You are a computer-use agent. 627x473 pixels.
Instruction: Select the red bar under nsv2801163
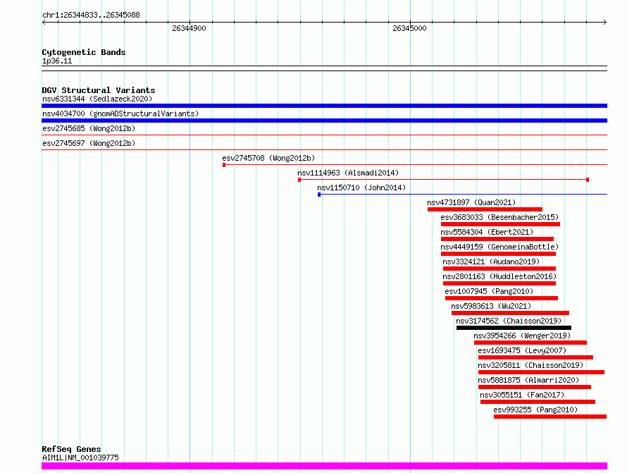499,283
